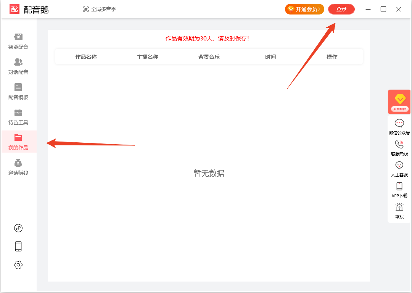The width and height of the screenshot is (412, 293).
Task: Click the mini-program icon in bottom sidebar
Action: (x=18, y=228)
